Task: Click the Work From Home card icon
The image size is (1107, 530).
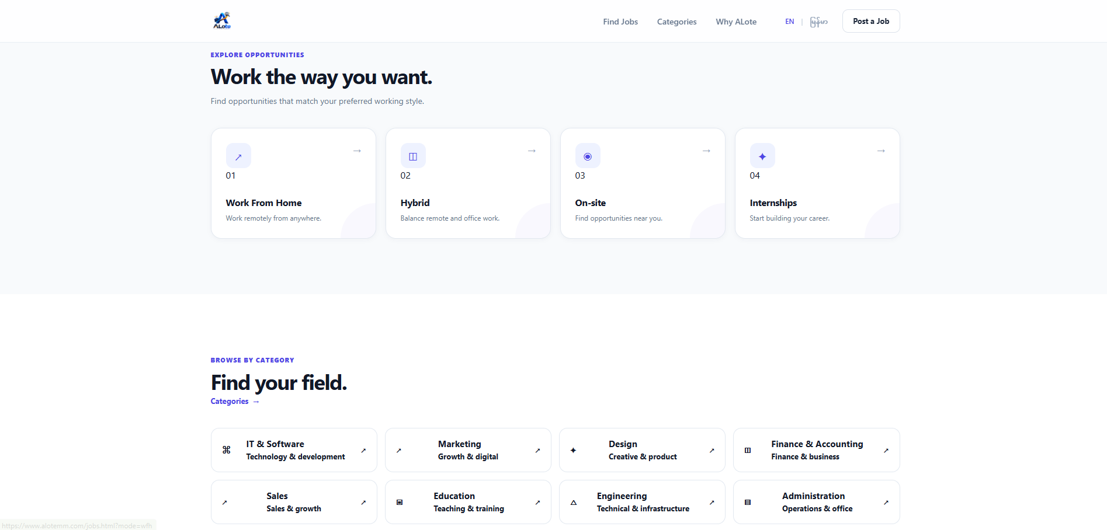Action: pyautogui.click(x=238, y=156)
